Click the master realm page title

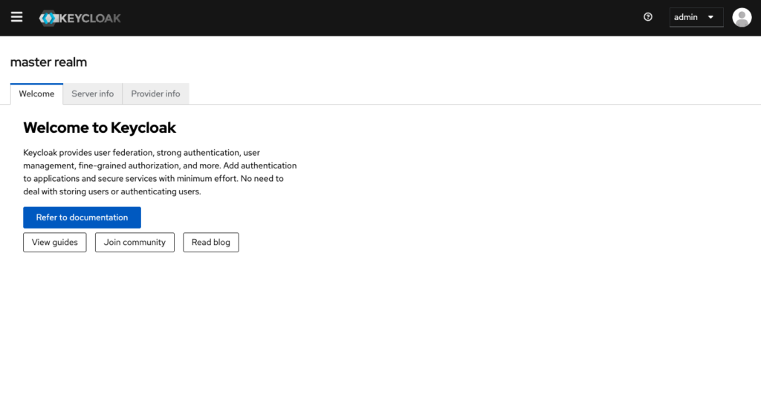pyautogui.click(x=48, y=62)
